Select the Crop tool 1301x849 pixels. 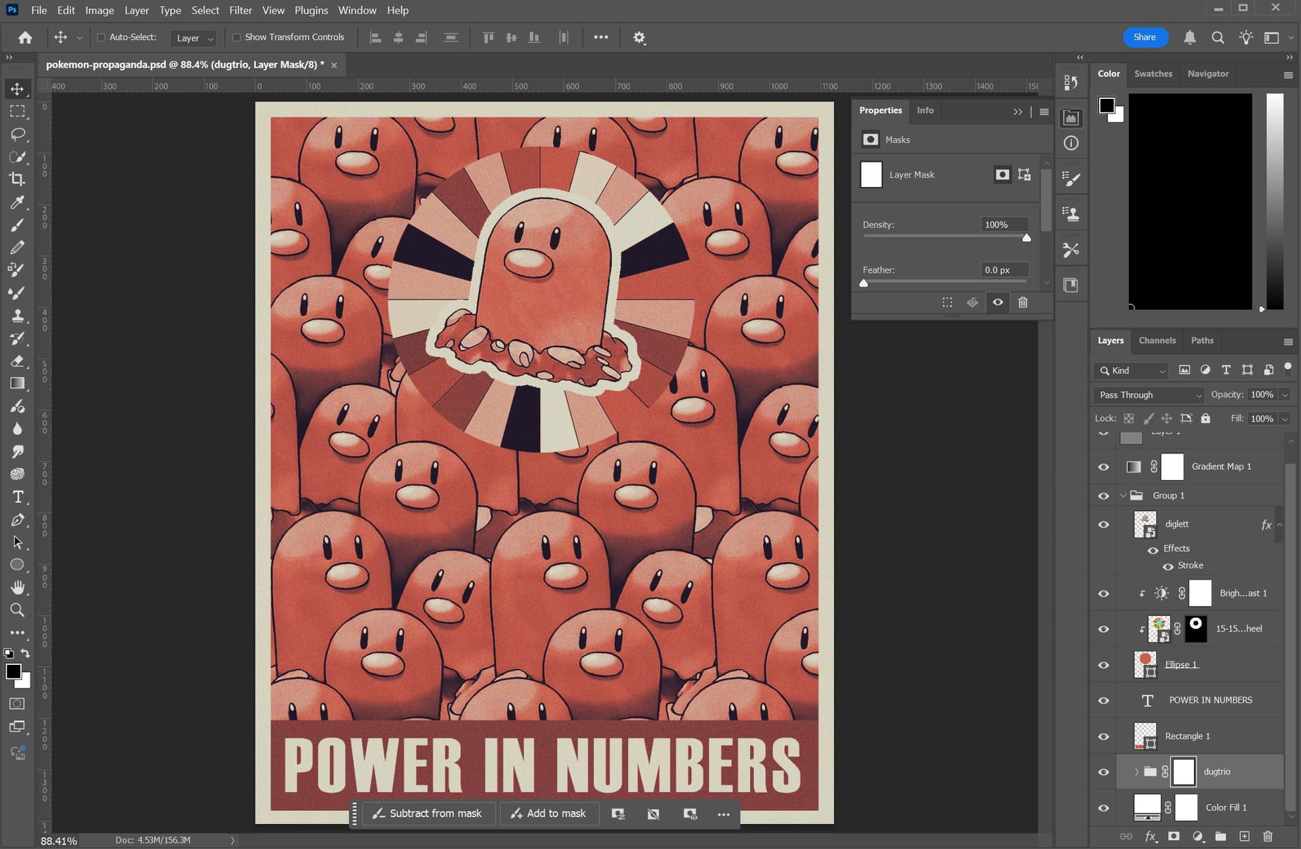(18, 179)
